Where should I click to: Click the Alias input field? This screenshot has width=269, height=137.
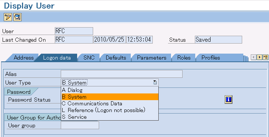[x=121, y=74]
